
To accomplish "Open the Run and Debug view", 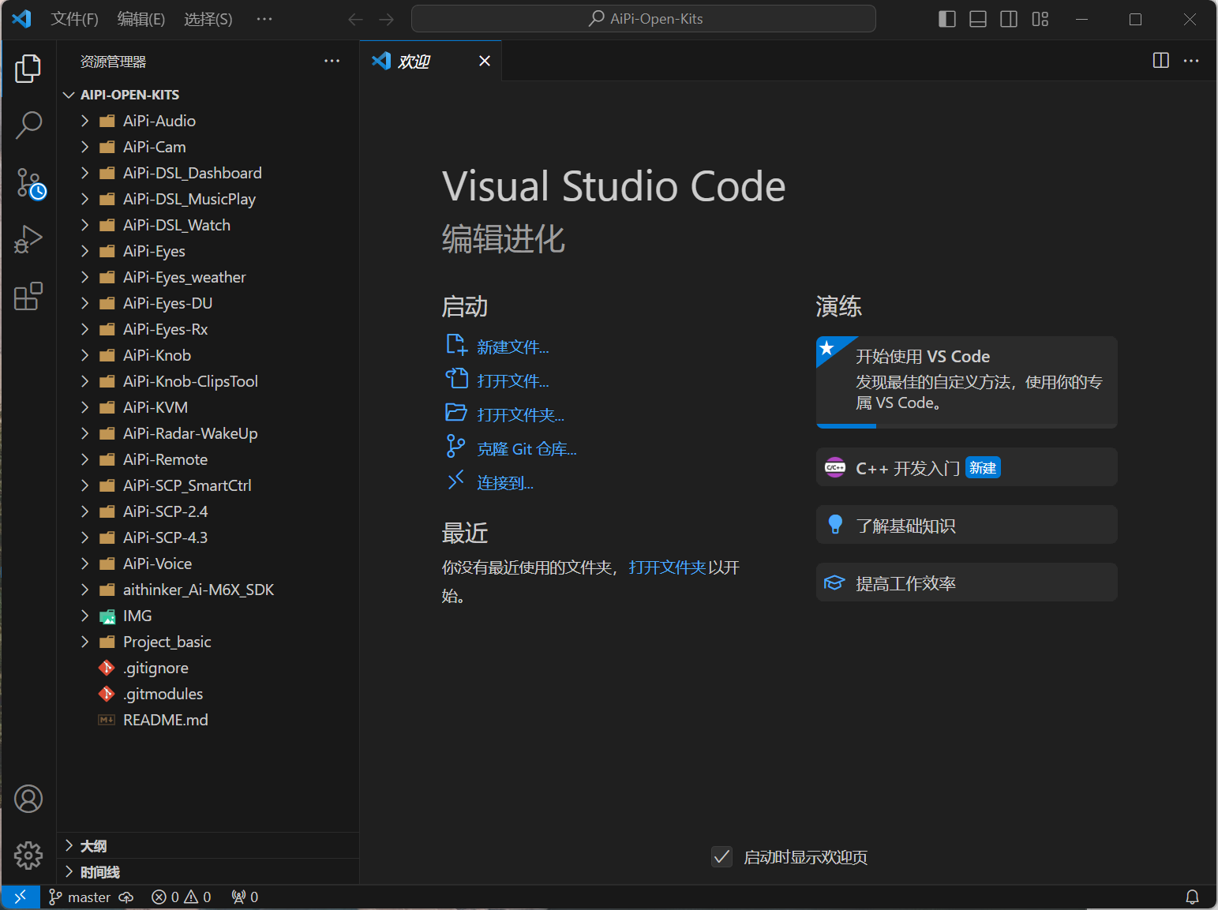I will click(x=28, y=239).
